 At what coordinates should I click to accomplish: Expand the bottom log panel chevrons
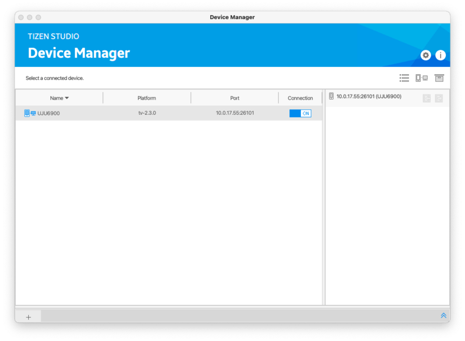tap(444, 316)
